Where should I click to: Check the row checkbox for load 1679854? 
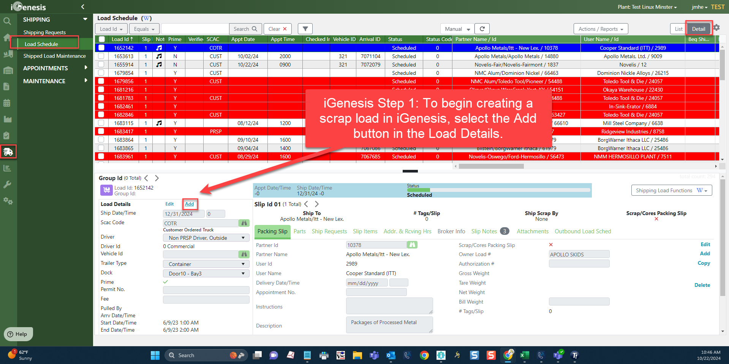(101, 73)
